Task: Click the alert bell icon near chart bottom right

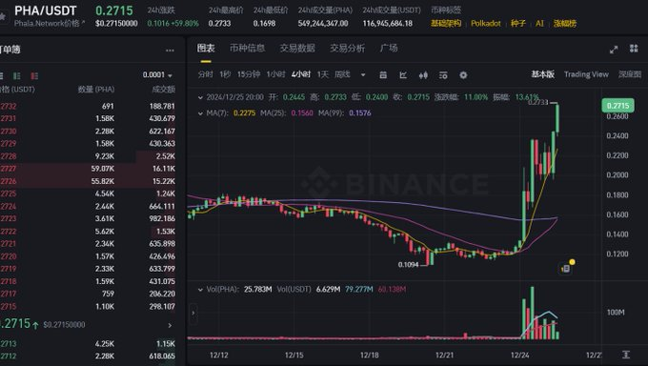Action: pos(566,269)
